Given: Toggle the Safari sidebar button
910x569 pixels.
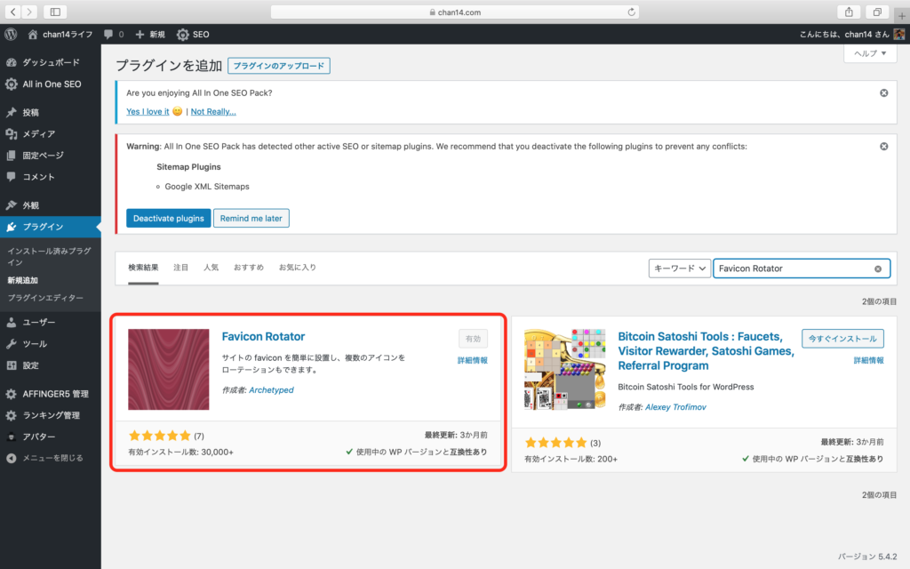Looking at the screenshot, I should point(55,12).
